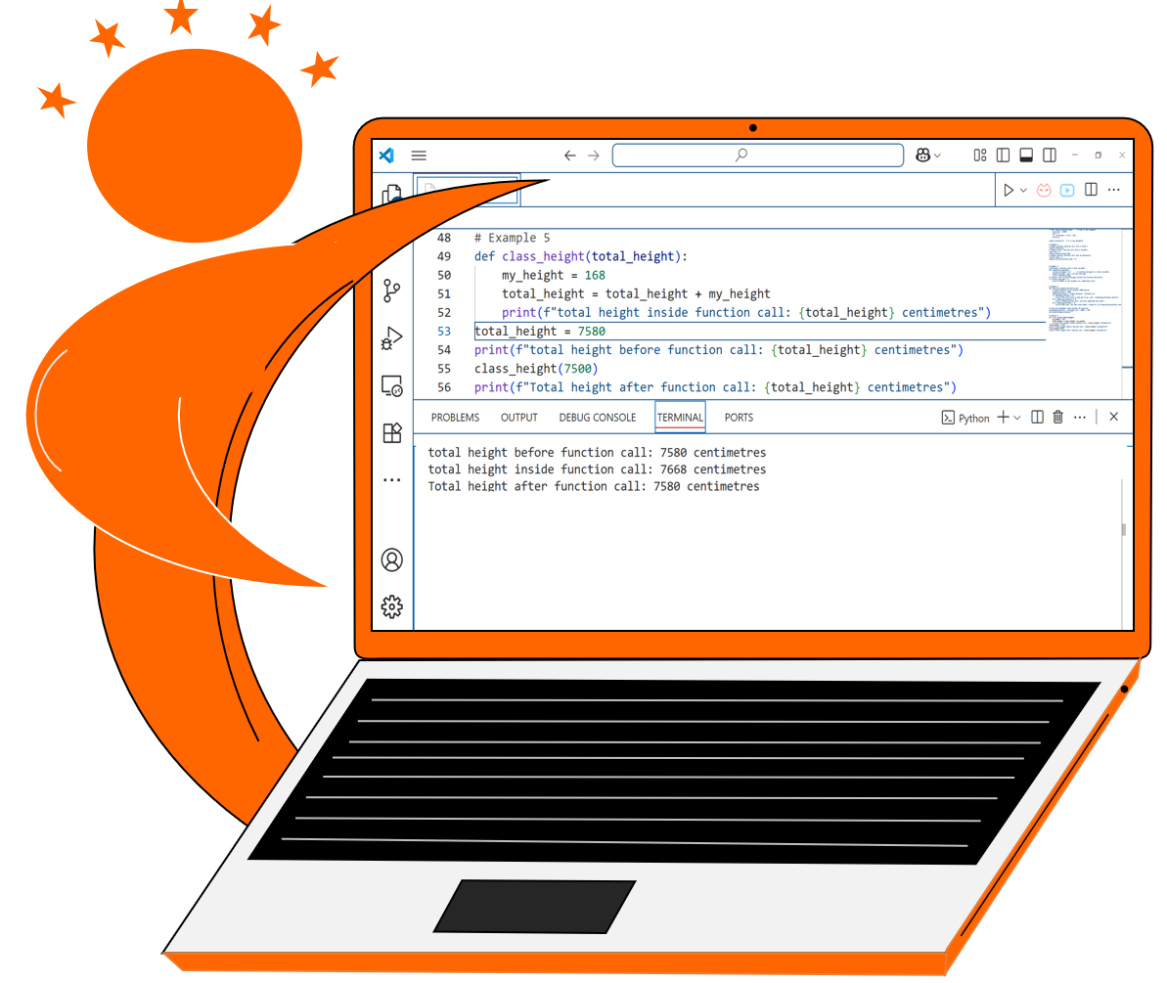The height and width of the screenshot is (983, 1167).
Task: Open the Run and Debug view
Action: (392, 338)
